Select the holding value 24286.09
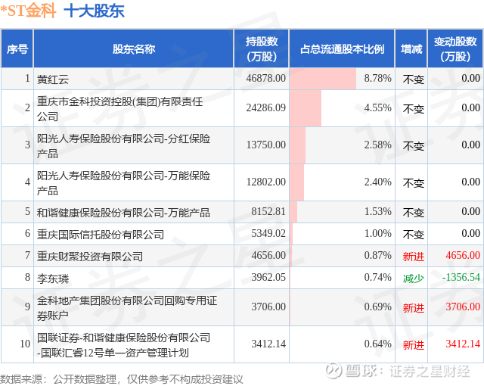Screen dimensions: 484x386 265,107
